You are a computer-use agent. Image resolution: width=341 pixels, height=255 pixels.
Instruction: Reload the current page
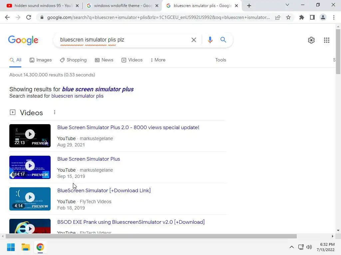click(29, 17)
